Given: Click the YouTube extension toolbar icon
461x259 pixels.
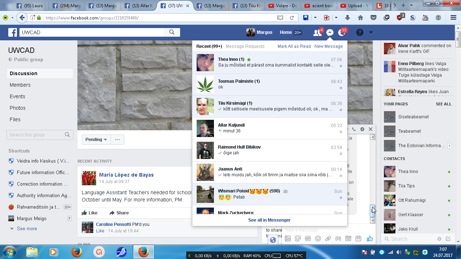Looking at the screenshot, I should [x=425, y=18].
